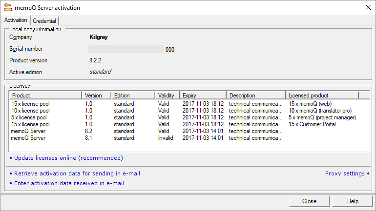Click the Licensed product column header
The height and width of the screenshot is (211, 376).
(x=322, y=96)
